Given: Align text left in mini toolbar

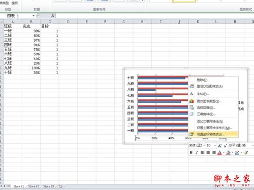Looking at the screenshot, I should [x=202, y=153].
